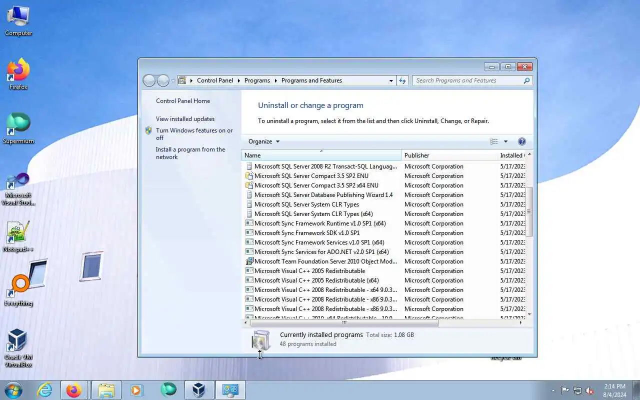
Task: Open the Organize dropdown menu
Action: click(264, 141)
